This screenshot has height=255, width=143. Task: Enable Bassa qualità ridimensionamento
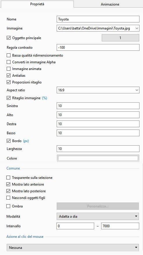pos(8,55)
